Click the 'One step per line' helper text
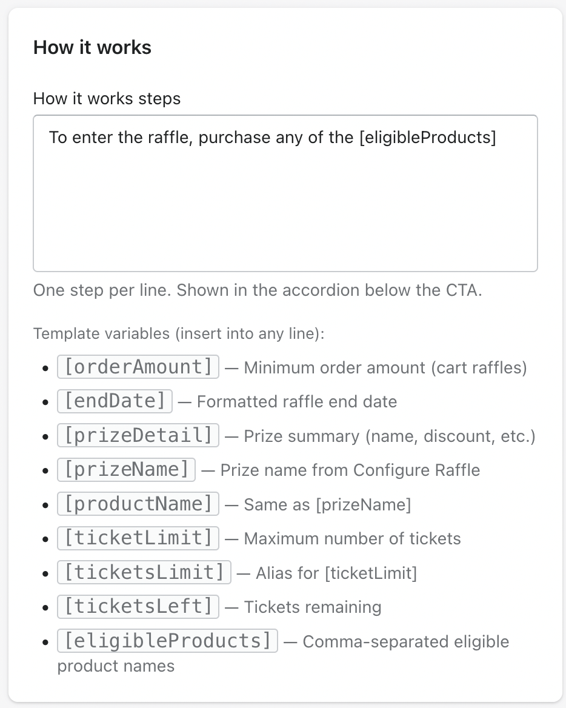Viewport: 566px width, 708px height. click(x=258, y=290)
